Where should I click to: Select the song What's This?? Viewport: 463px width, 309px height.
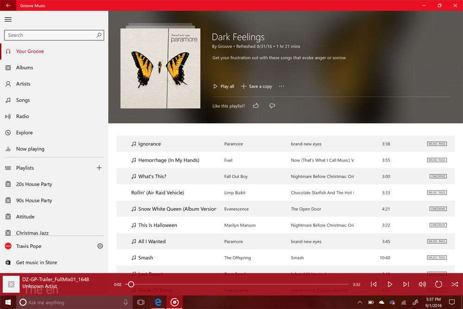point(152,177)
